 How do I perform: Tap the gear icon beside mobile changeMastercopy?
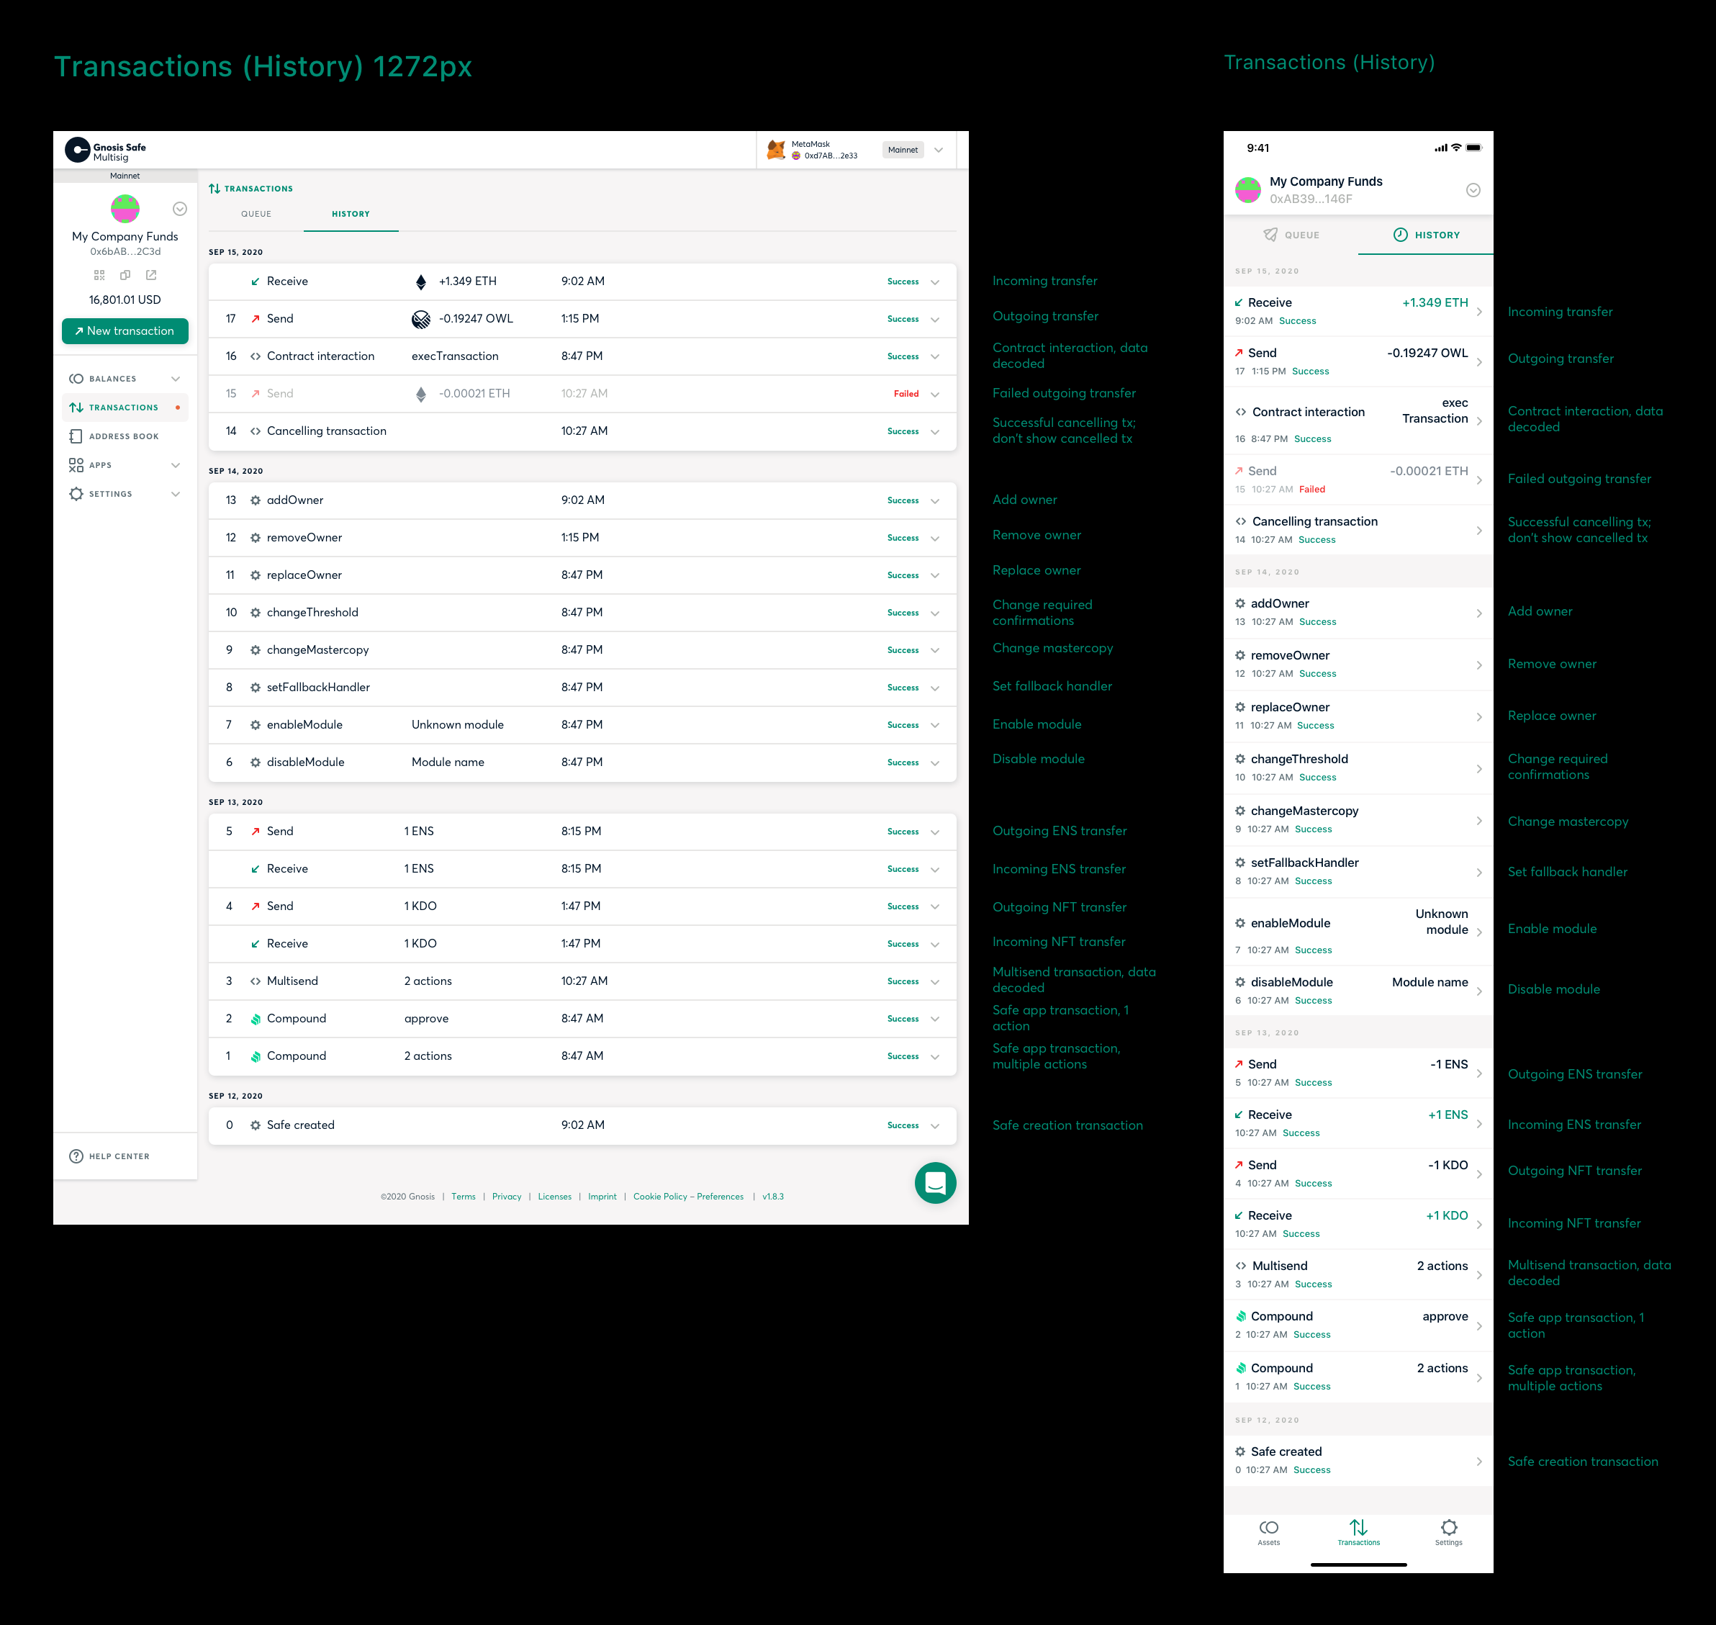coord(1239,811)
